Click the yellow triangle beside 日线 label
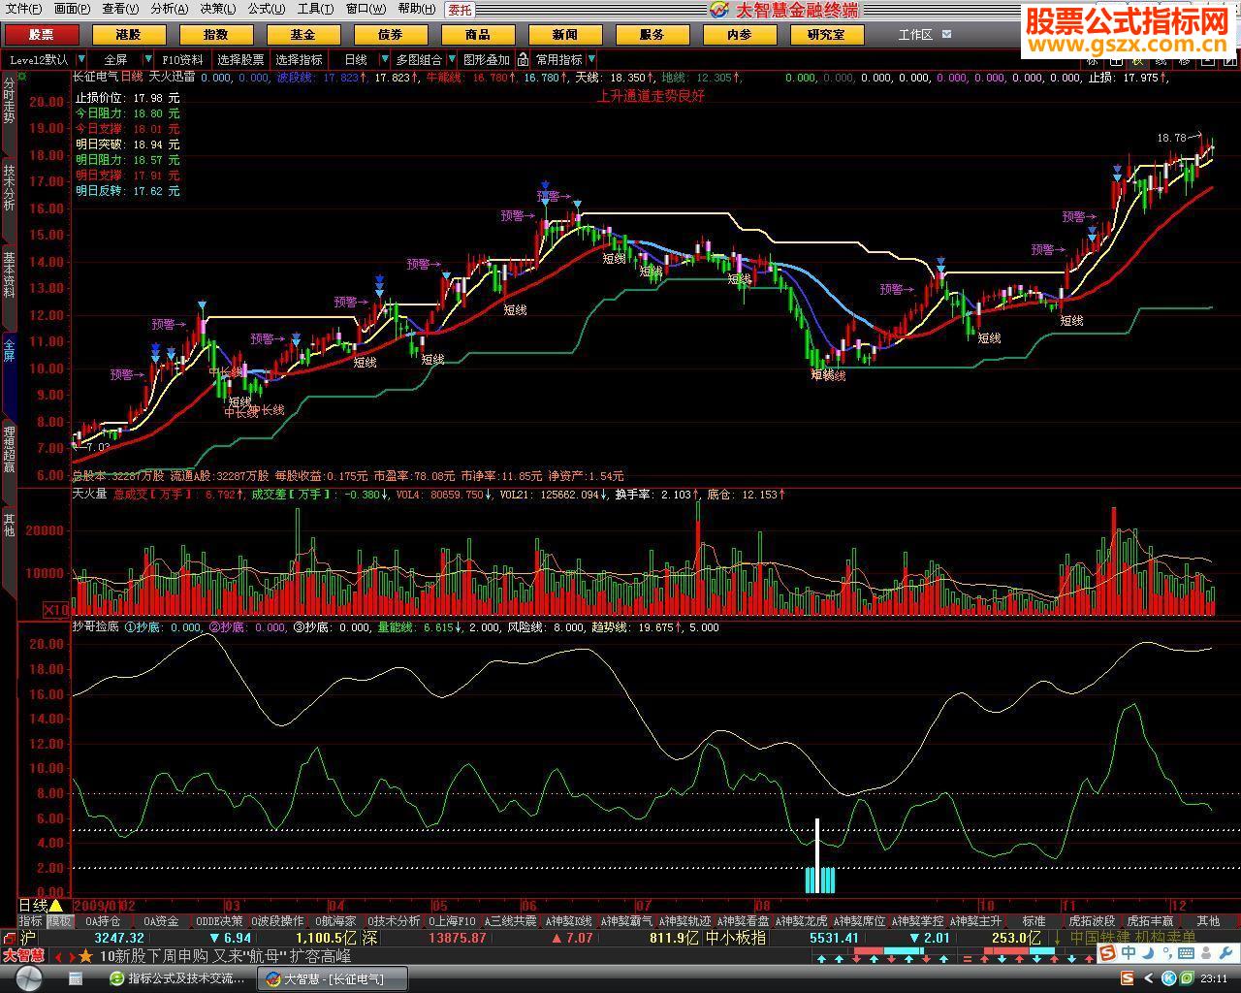 coord(56,905)
